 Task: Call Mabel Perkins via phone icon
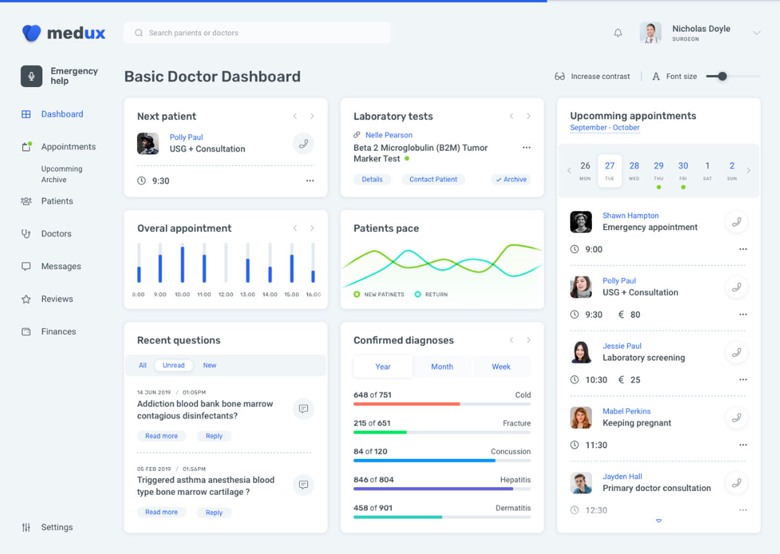(736, 418)
